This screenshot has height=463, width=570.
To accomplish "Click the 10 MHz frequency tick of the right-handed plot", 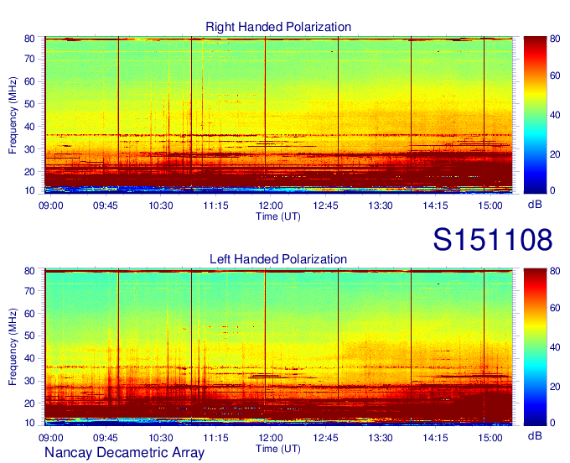I will tap(29, 190).
